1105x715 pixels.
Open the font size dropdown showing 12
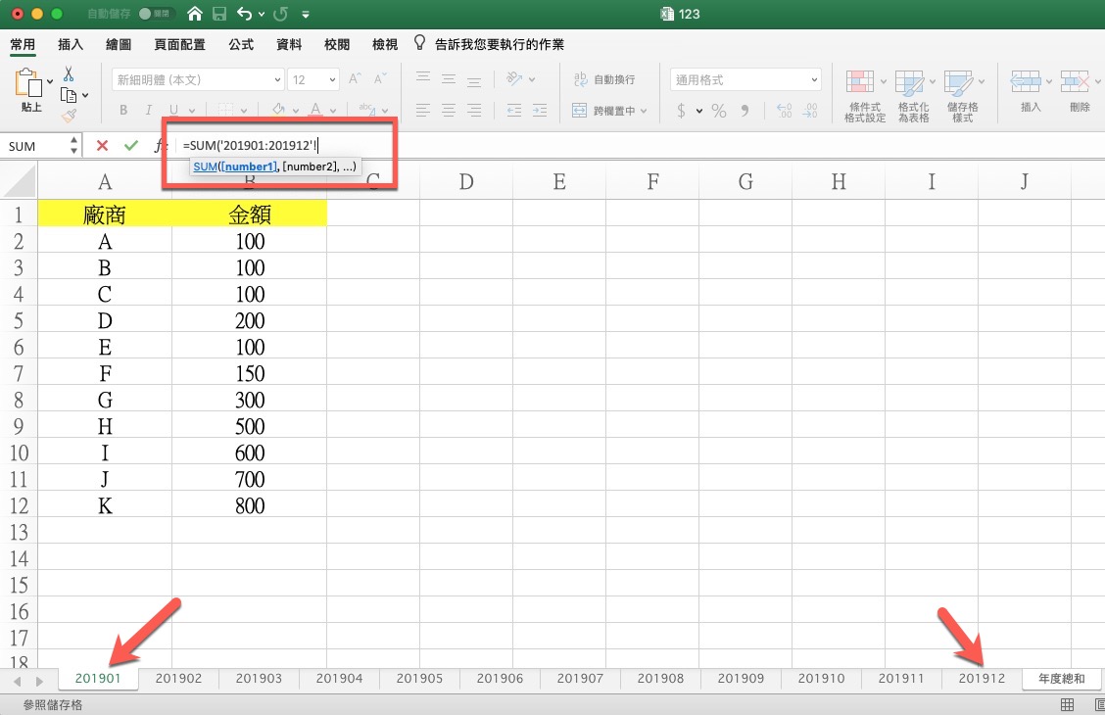pyautogui.click(x=314, y=79)
